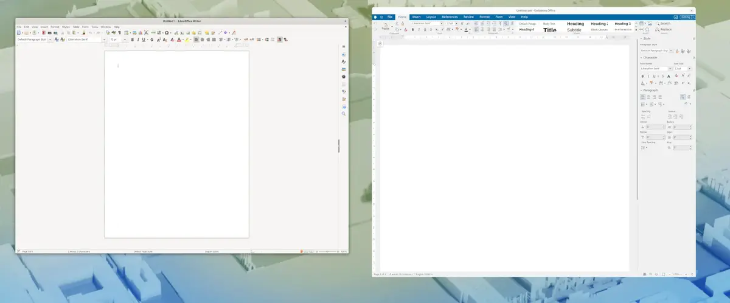
Task: Click Replace in Collabora ribbon
Action: pos(663,29)
